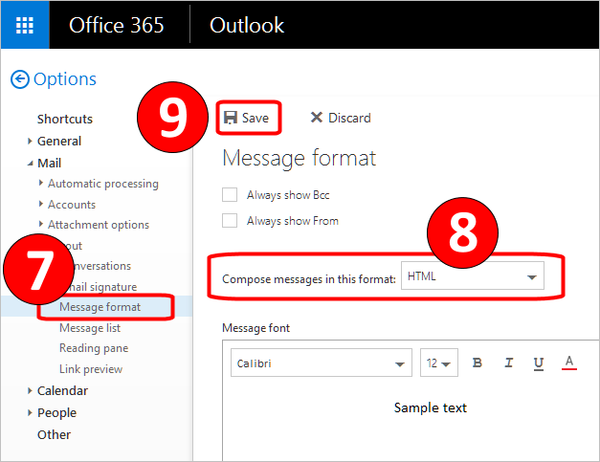Select Message format in sidebar
Screen dimensions: 600x462
pyautogui.click(x=100, y=307)
